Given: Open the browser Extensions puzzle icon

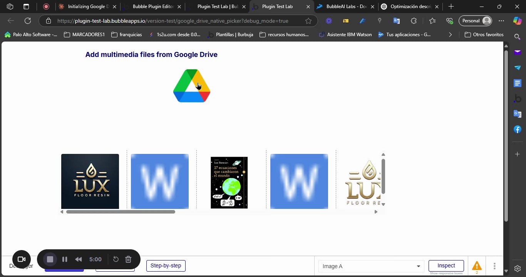Looking at the screenshot, I should (414, 21).
